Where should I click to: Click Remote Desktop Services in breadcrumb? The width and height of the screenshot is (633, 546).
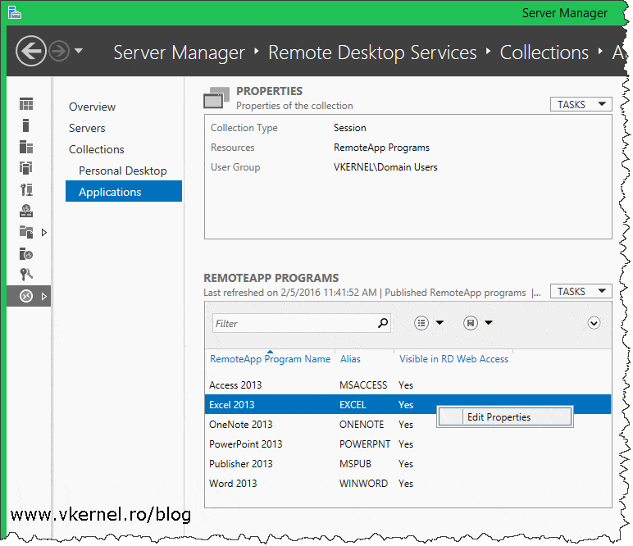coord(372,52)
